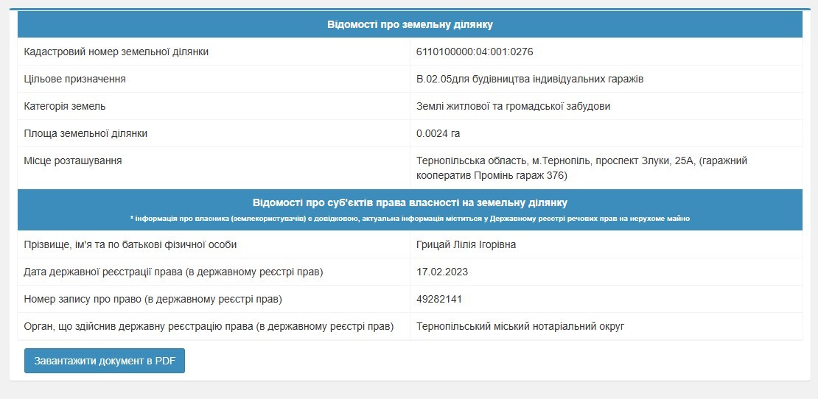This screenshot has height=399, width=818.
Task: Click the ownership subjects section header
Action: (410, 202)
